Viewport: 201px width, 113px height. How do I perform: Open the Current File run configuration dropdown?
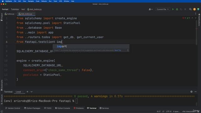pyautogui.click(x=163, y=9)
